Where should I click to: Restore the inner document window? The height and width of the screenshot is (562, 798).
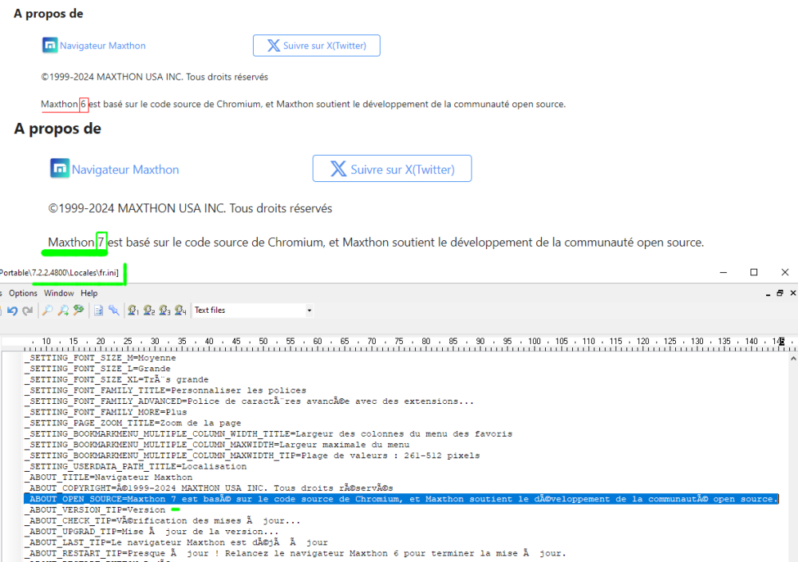coord(780,294)
